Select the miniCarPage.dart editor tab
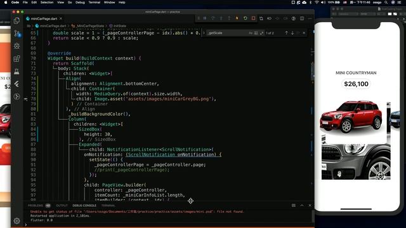Image resolution: width=406 pixels, height=228 pixels. click(x=44, y=18)
